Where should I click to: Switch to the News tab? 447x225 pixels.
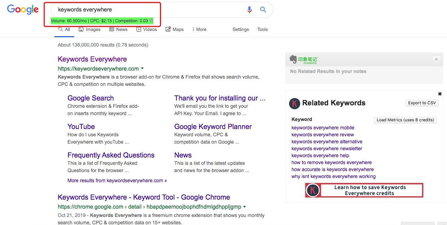118,30
